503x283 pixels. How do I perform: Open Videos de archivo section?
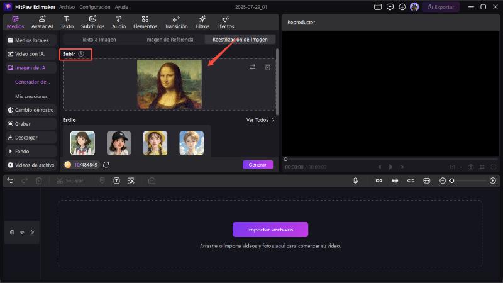(31, 165)
